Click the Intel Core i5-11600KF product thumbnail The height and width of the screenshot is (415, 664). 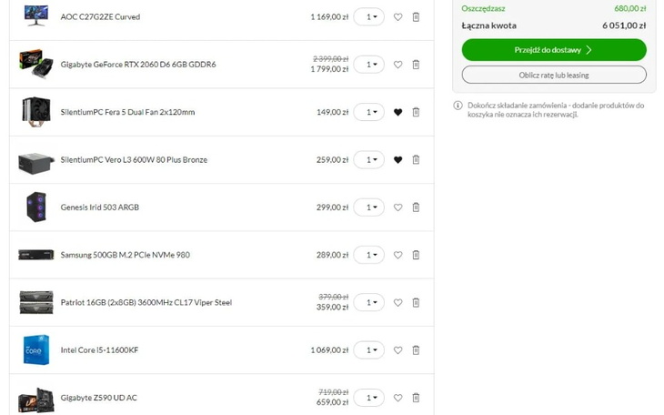(x=36, y=350)
